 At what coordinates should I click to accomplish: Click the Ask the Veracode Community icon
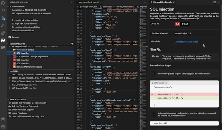10,106
